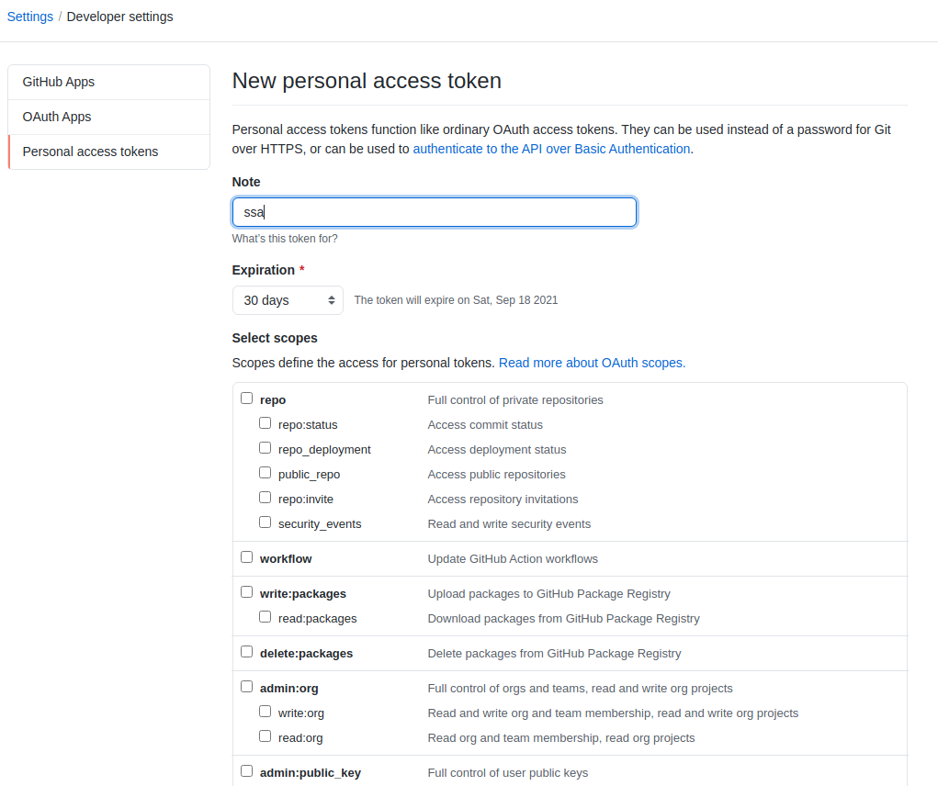Screen dimensions: 938x786
Task: Toggle the workflow scope checkbox
Action: coord(246,557)
